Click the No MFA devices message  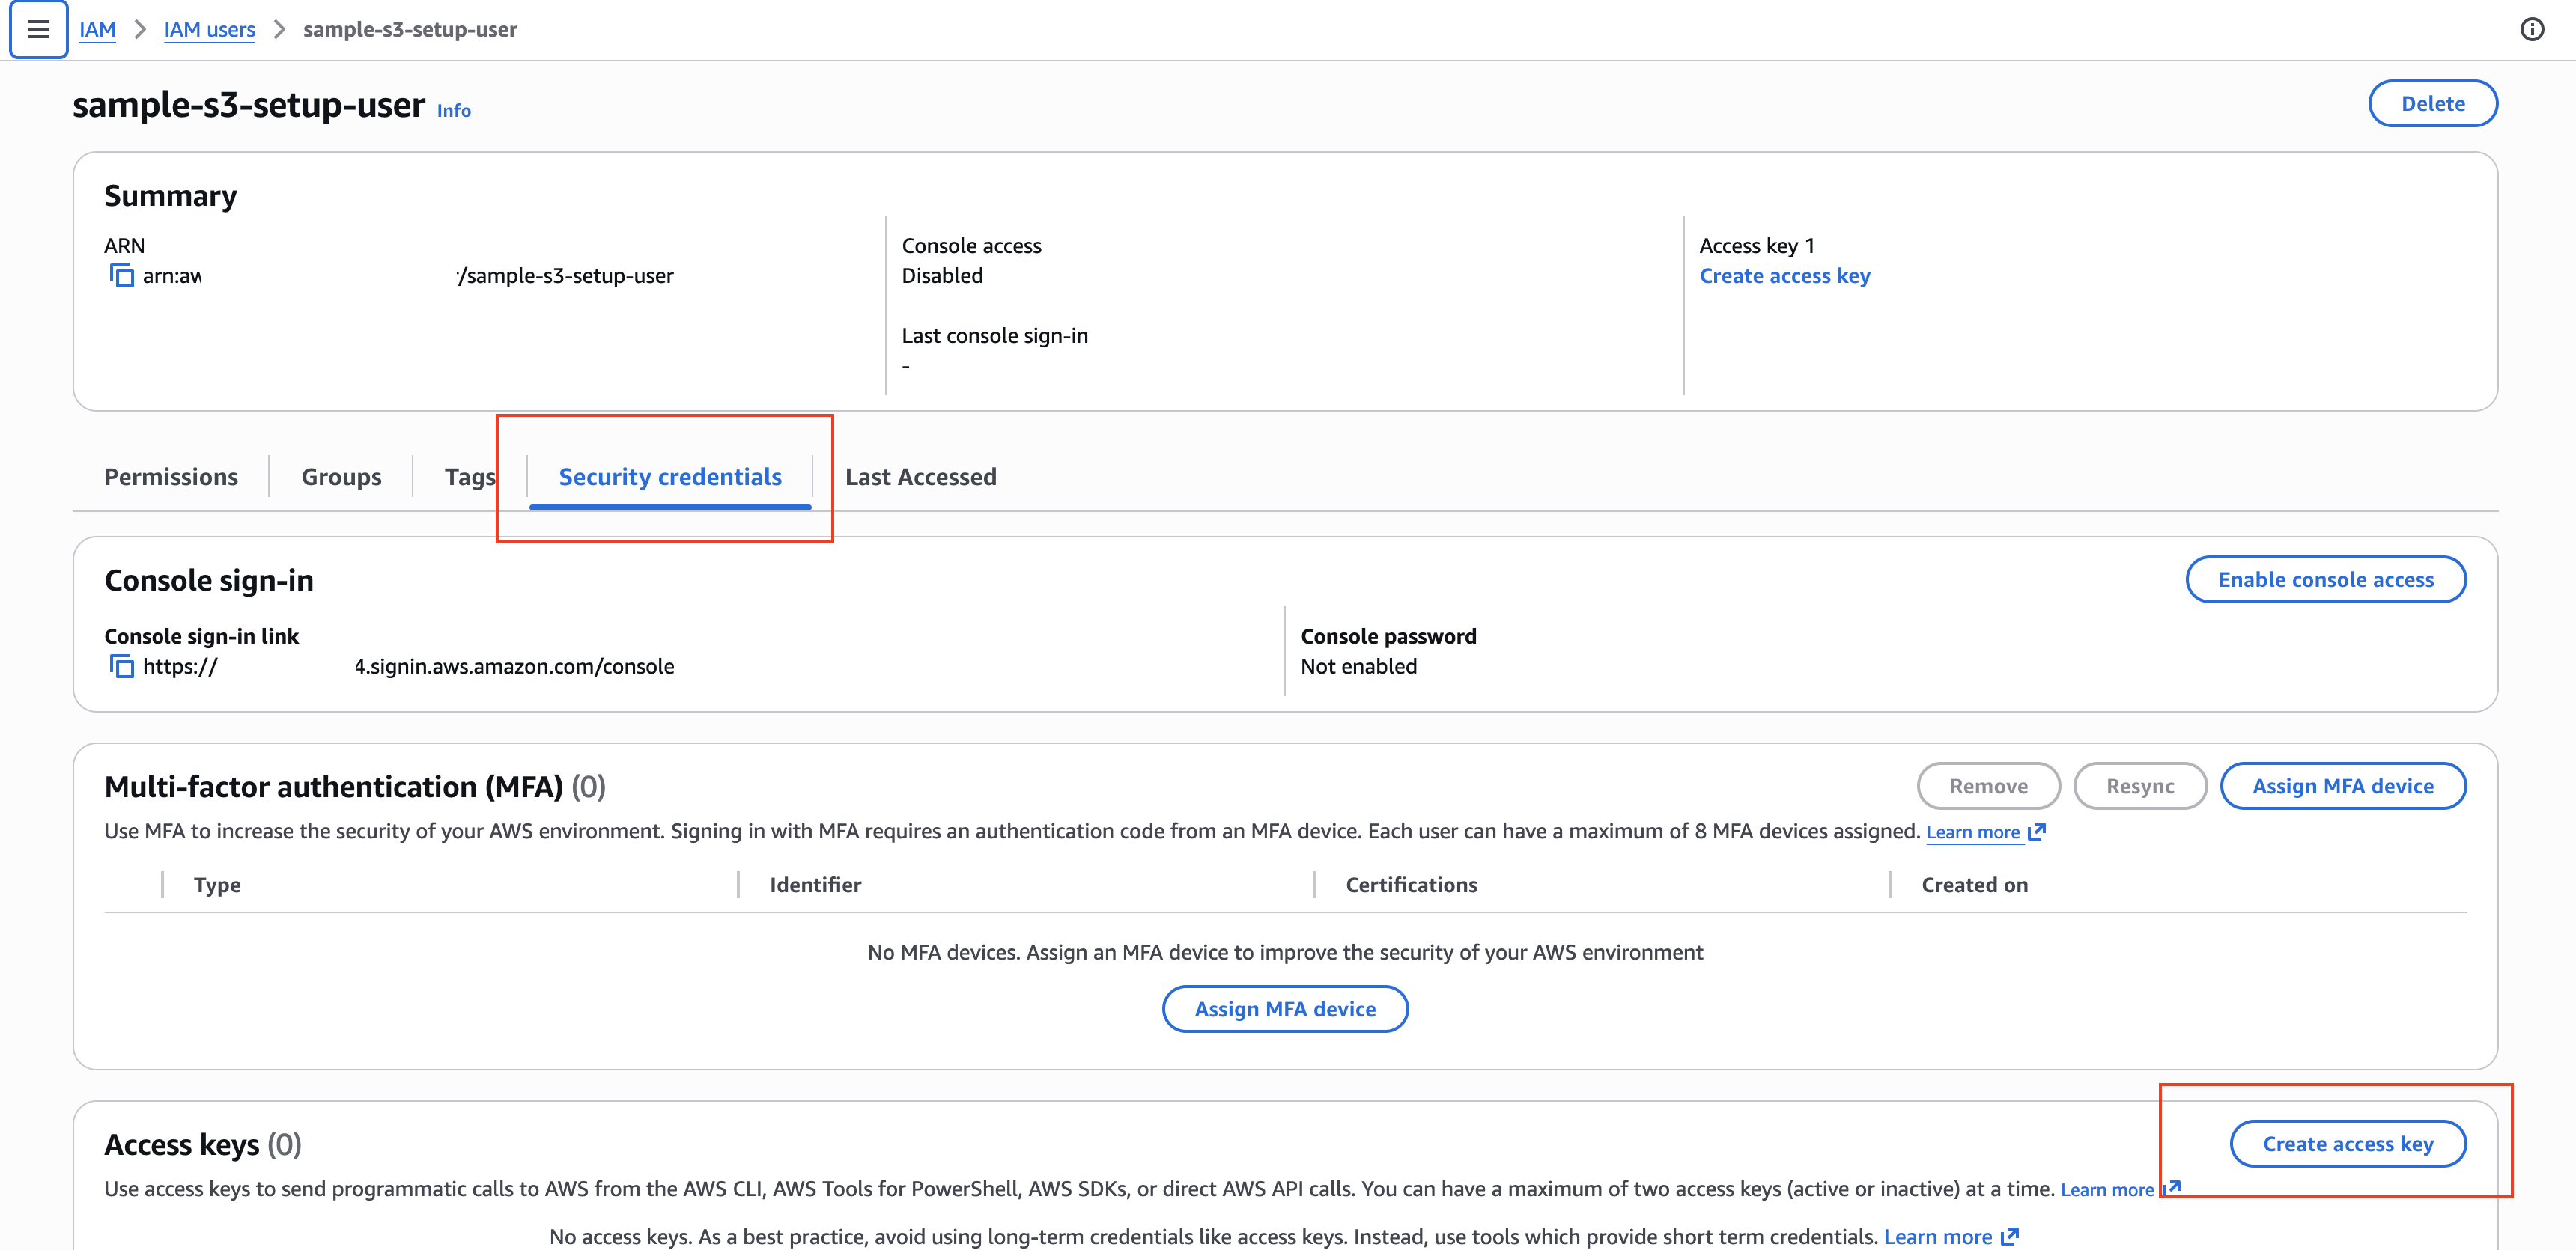(1285, 952)
